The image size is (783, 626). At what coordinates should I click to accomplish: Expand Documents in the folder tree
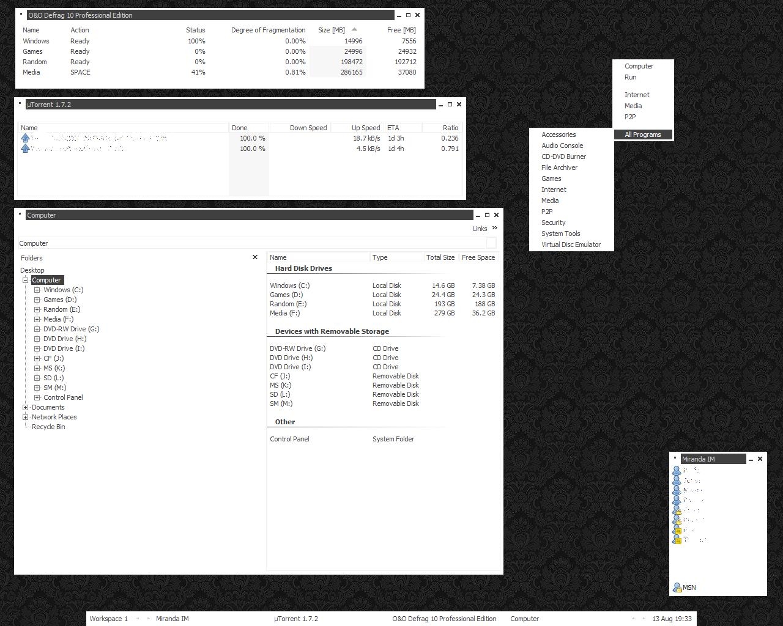click(x=26, y=407)
